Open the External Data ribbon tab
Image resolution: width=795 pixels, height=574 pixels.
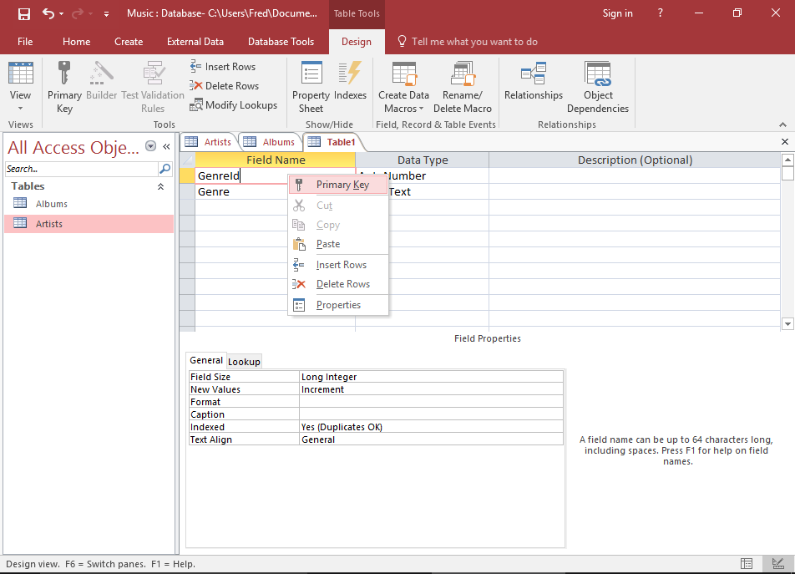195,42
